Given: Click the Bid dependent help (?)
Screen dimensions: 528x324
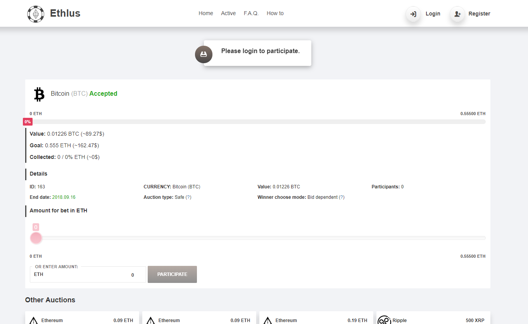Looking at the screenshot, I should tap(342, 197).
